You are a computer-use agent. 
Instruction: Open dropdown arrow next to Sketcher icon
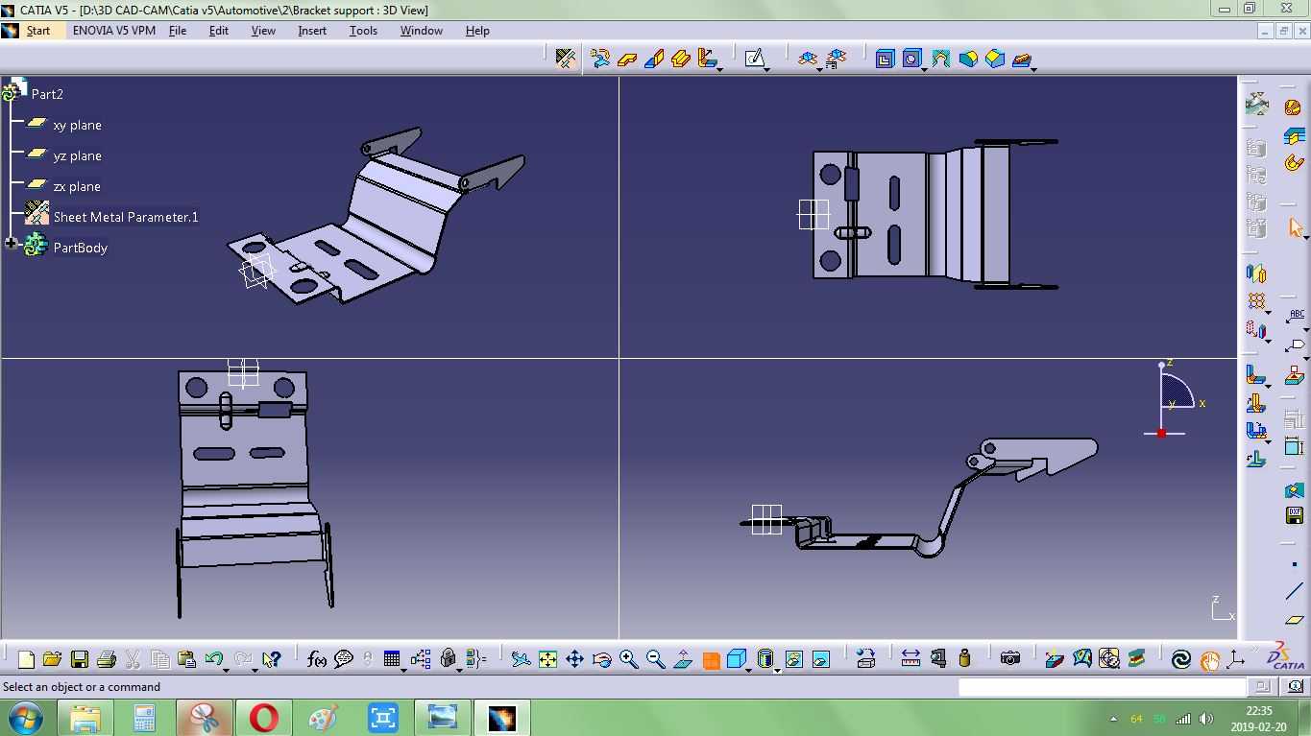point(767,69)
